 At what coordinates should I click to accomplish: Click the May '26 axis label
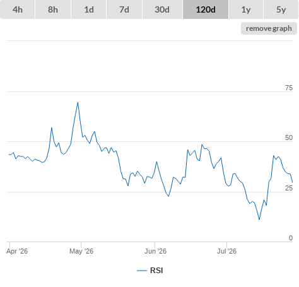coord(81,251)
